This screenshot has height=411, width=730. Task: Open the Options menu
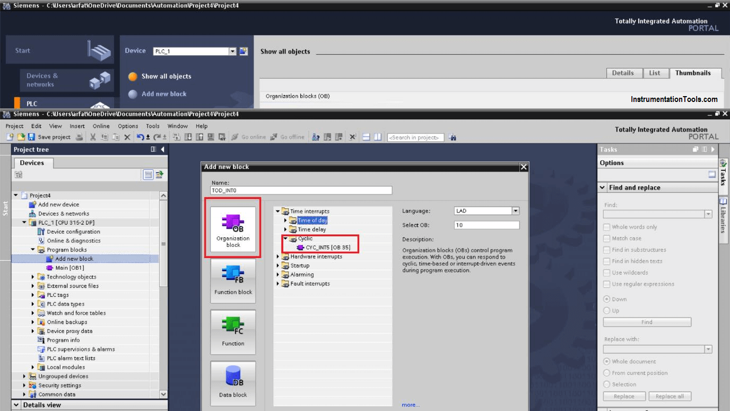[128, 126]
